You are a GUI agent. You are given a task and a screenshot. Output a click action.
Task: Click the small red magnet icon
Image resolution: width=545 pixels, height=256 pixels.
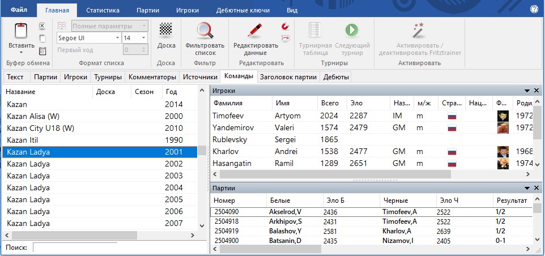point(285,27)
